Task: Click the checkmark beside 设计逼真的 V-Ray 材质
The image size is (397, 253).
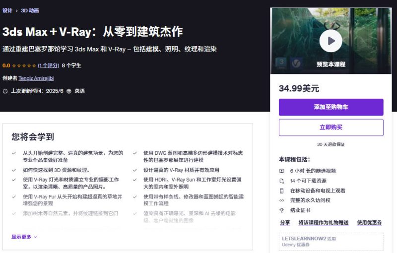Action: click(134, 170)
